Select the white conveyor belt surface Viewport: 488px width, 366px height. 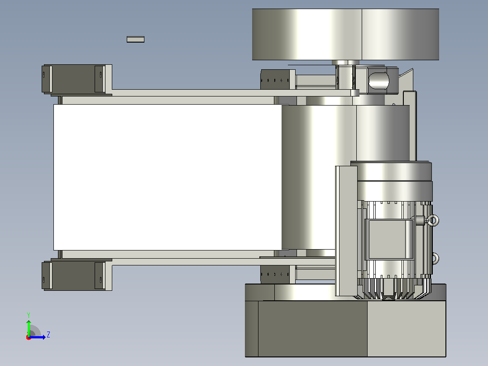168,177
